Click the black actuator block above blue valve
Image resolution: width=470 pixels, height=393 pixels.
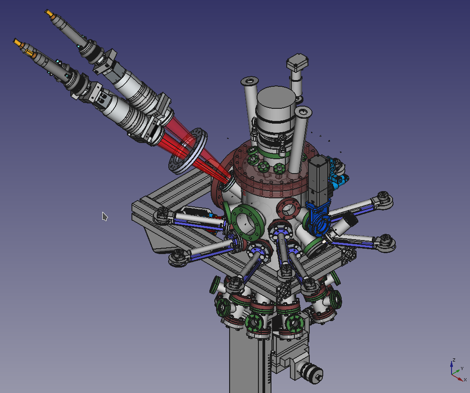pyautogui.click(x=320, y=177)
